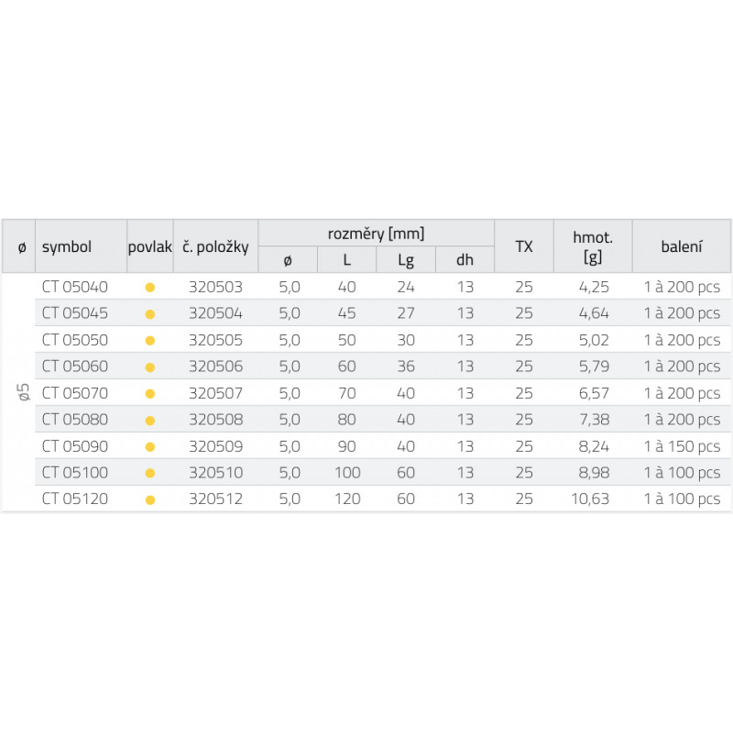The width and height of the screenshot is (733, 733).
Task: Click the yellow dot for CT 05120
Action: coord(150,499)
